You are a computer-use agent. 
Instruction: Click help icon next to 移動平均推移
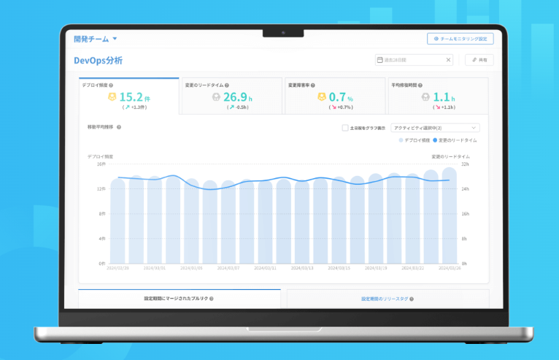pos(119,127)
